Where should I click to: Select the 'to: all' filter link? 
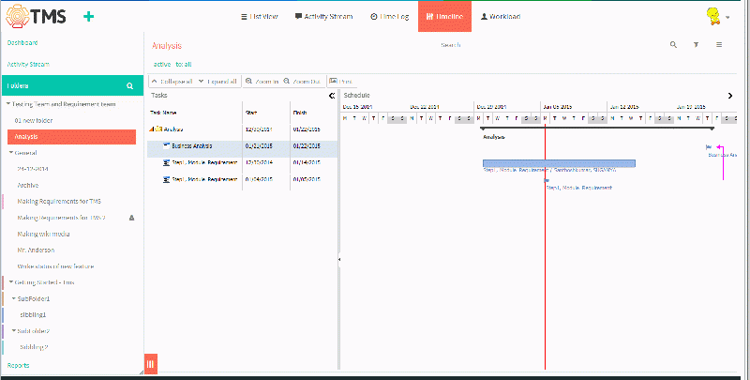click(x=184, y=64)
